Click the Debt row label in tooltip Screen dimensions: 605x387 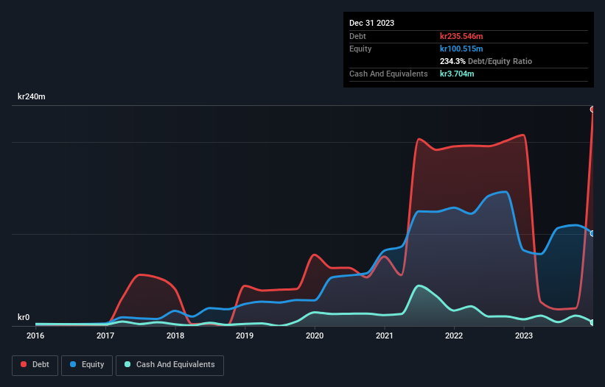[x=357, y=36]
